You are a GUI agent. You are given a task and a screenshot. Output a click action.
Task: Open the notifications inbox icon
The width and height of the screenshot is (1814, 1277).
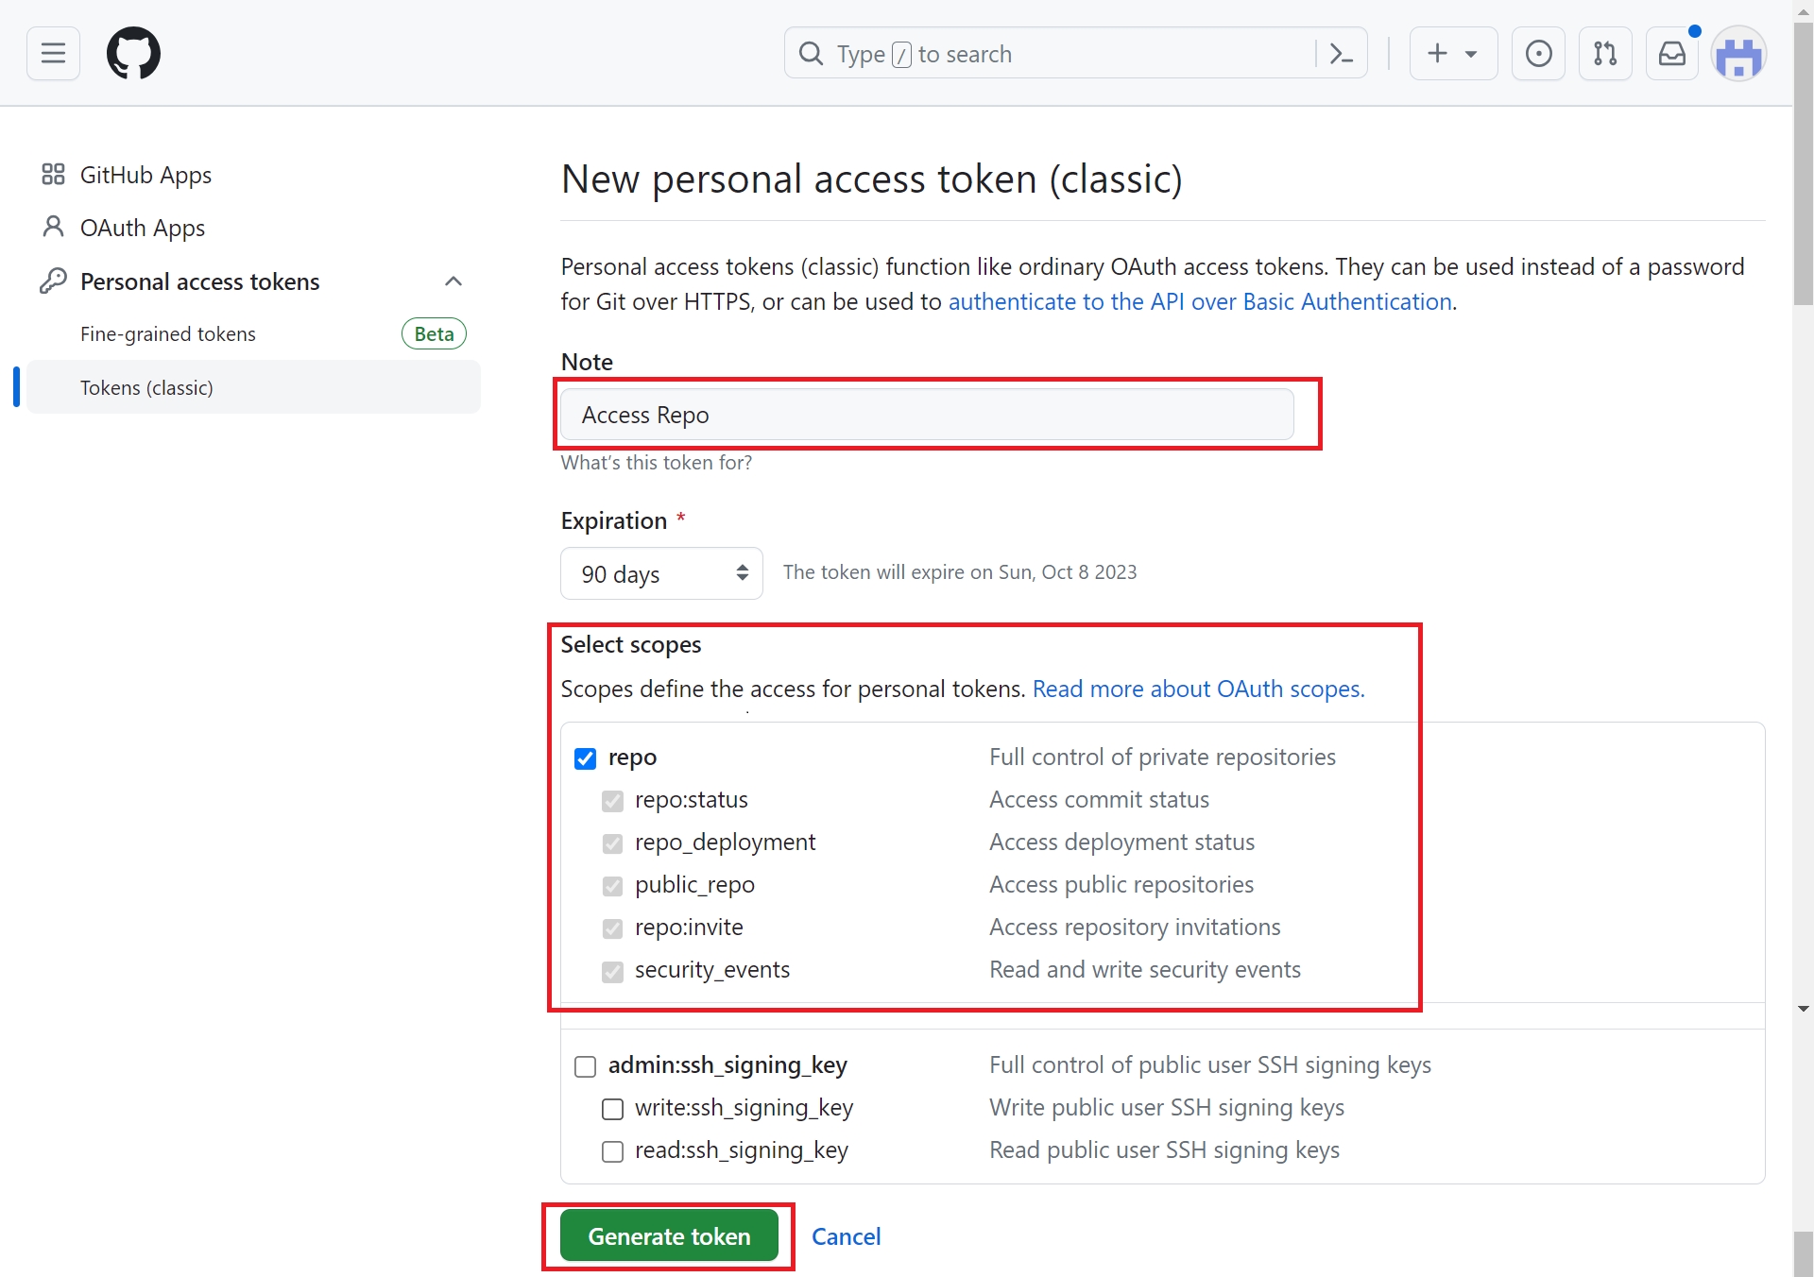(1671, 54)
